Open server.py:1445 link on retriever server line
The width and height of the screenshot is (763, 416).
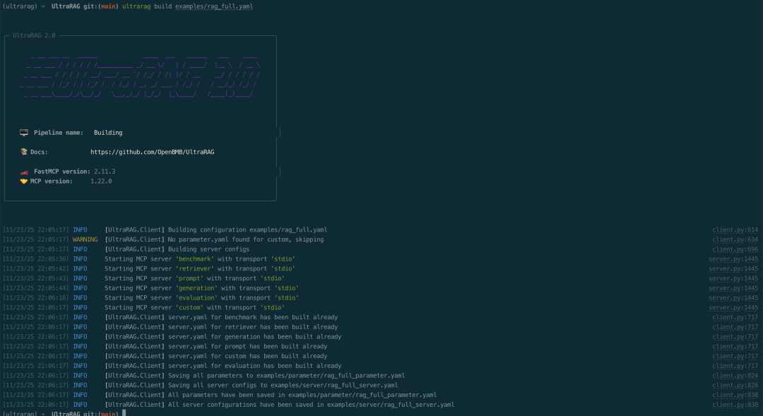pyautogui.click(x=733, y=268)
